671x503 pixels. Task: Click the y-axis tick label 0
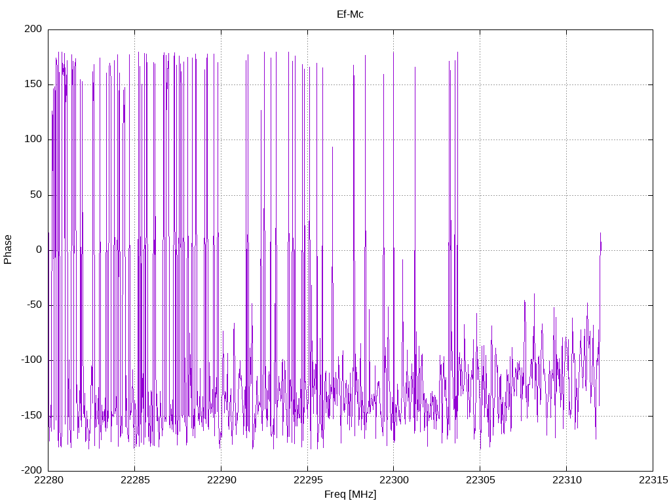click(x=39, y=250)
